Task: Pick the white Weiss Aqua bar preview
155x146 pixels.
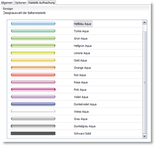Action: [x=33, y=111]
